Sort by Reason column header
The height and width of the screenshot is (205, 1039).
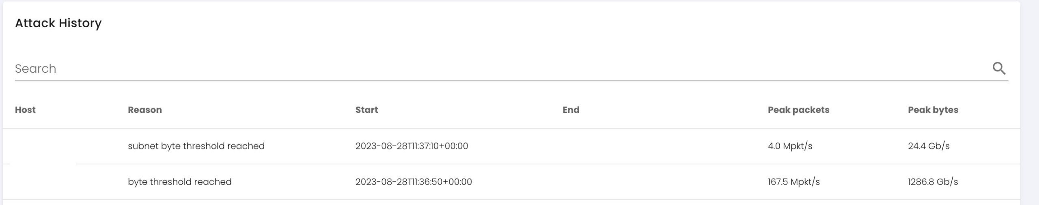[145, 110]
